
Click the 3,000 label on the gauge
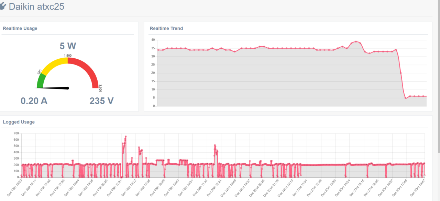100,88
